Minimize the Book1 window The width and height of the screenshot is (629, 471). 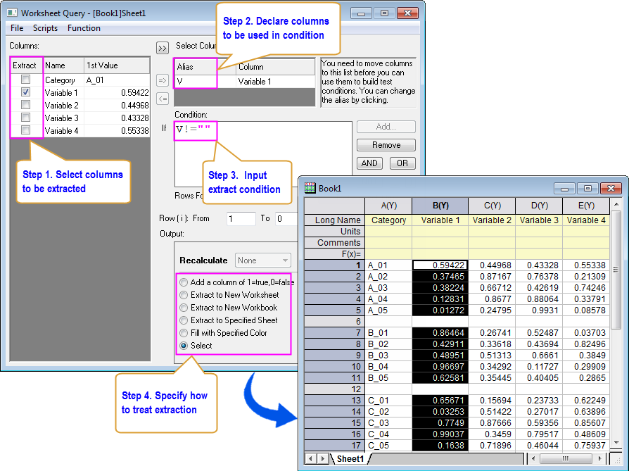click(x=564, y=188)
